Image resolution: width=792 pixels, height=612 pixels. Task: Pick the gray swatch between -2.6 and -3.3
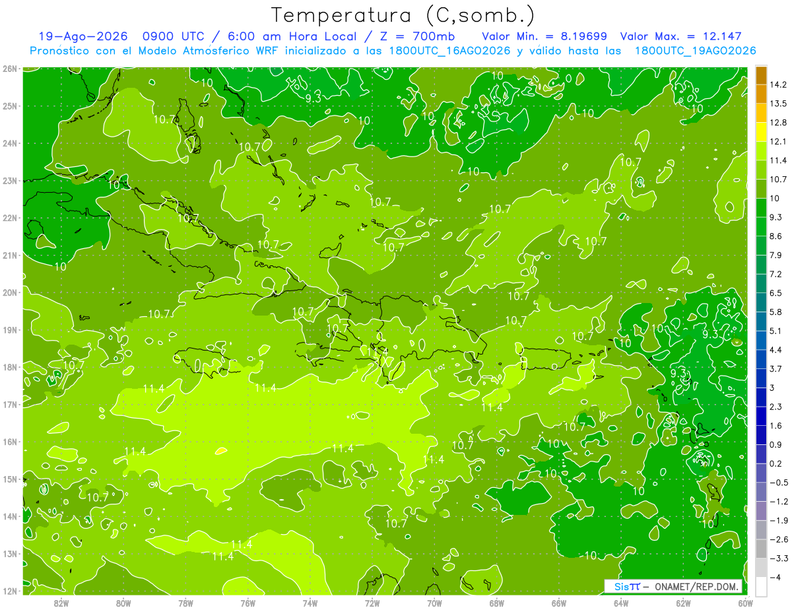(760, 549)
